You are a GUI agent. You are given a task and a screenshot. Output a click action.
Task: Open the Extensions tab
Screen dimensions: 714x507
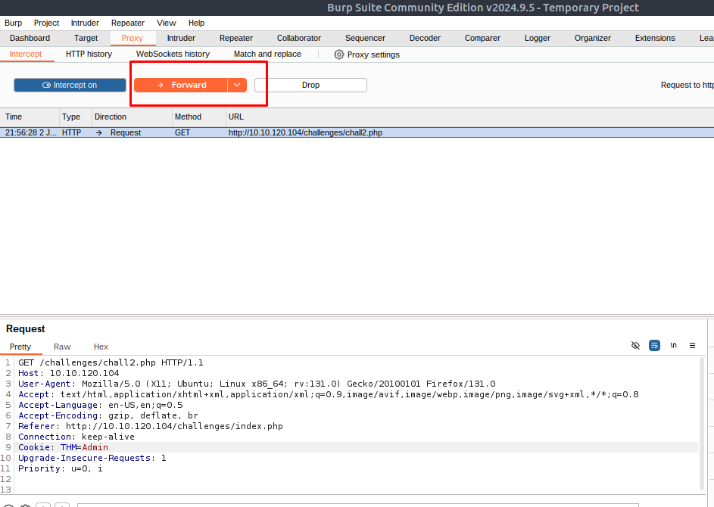pyautogui.click(x=655, y=39)
